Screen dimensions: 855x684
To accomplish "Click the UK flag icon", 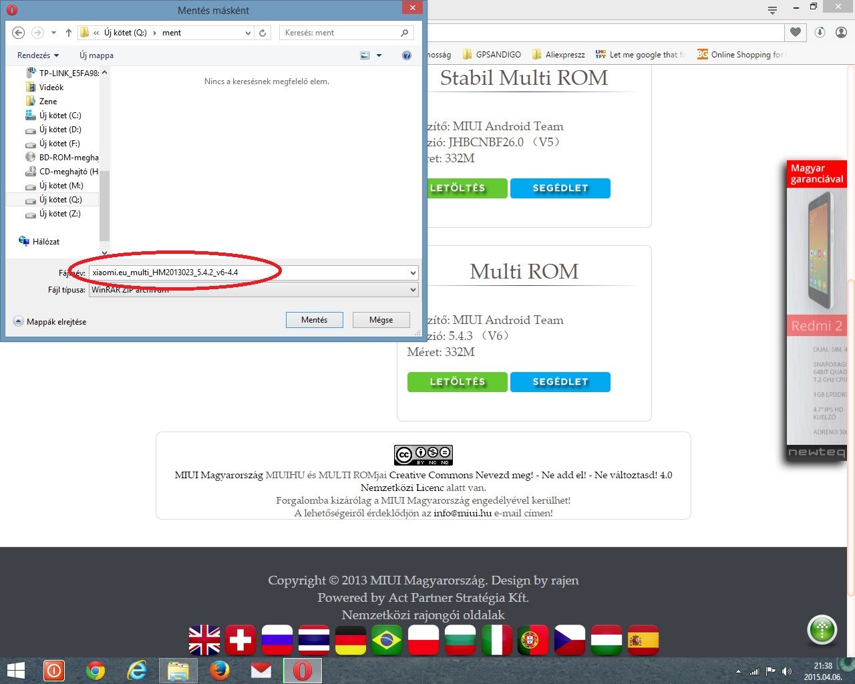I will [x=204, y=640].
